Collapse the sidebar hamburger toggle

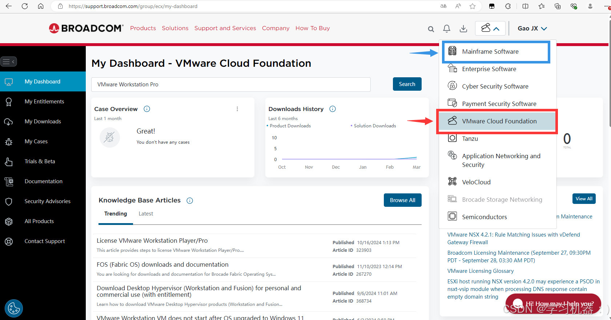tap(9, 62)
